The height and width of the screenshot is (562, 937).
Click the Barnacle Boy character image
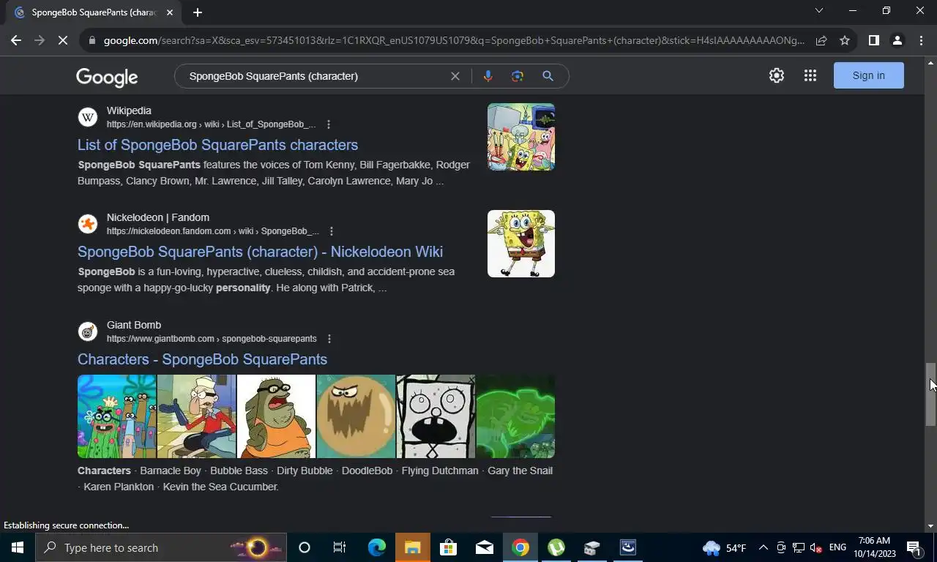(196, 416)
